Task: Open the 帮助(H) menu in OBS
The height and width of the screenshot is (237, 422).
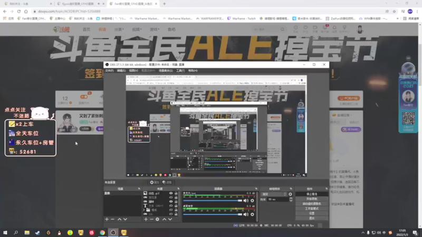Action: (x=193, y=71)
